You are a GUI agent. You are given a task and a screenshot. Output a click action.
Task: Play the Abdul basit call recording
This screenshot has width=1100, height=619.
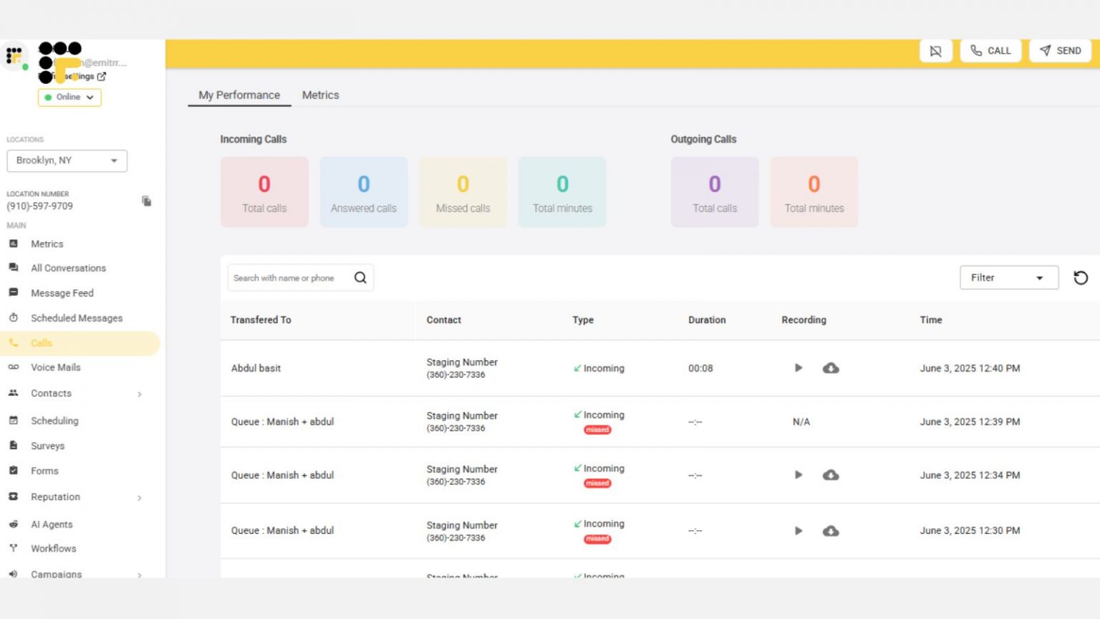click(798, 368)
